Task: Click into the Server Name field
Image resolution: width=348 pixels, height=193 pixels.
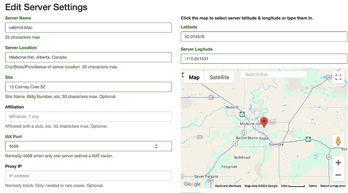Action: (x=88, y=28)
